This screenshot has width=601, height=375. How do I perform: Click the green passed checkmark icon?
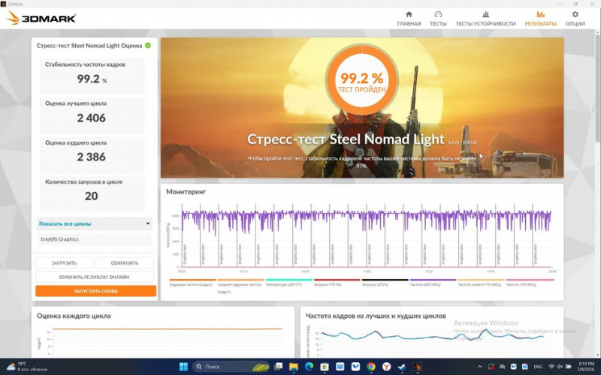pos(148,45)
